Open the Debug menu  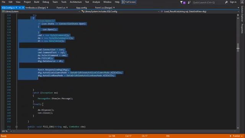[x=46, y=2]
